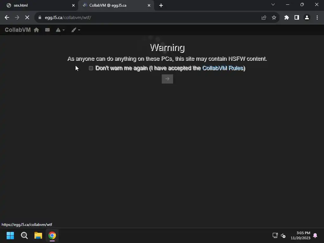This screenshot has height=243, width=324.
Task: Close the sex.html tab
Action: (x=73, y=5)
